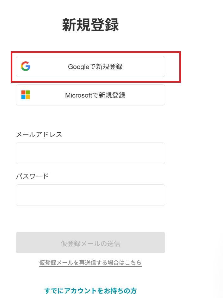Tap the grayed-out provisional email send button

(x=90, y=242)
